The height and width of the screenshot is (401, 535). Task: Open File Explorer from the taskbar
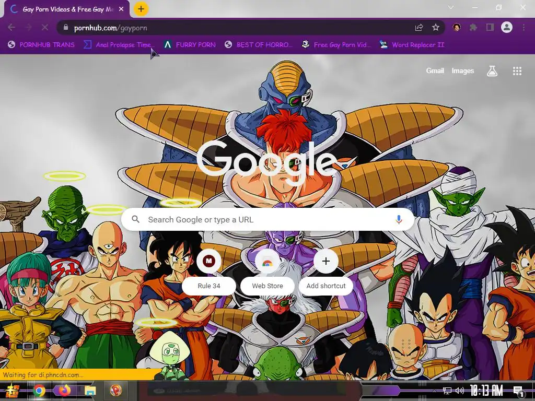pos(90,391)
